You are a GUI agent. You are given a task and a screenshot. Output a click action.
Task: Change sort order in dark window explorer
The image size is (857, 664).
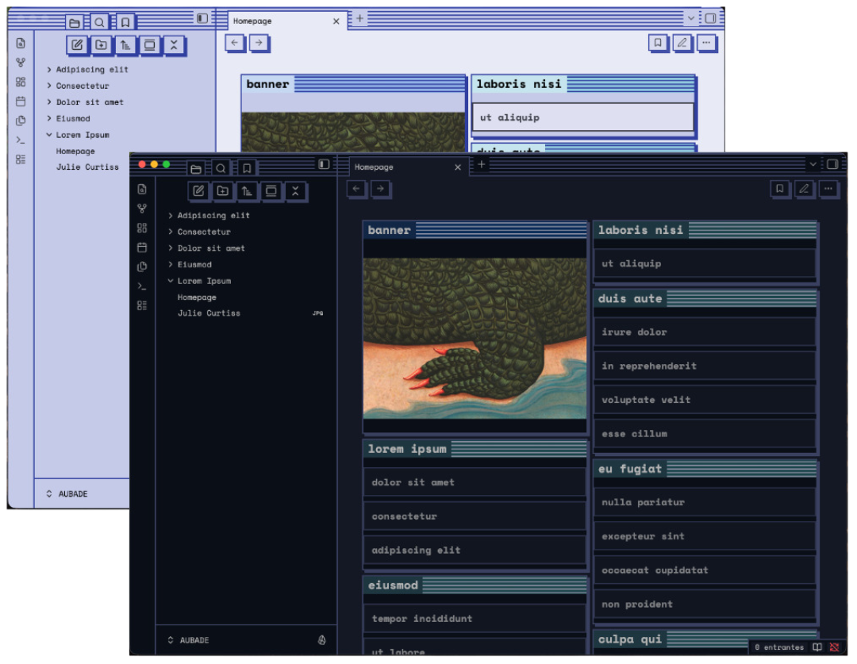247,190
